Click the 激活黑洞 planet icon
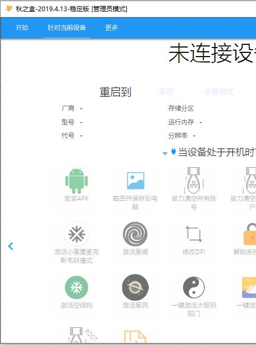Image resolution: width=256 pixels, height=345 pixels. click(135, 287)
